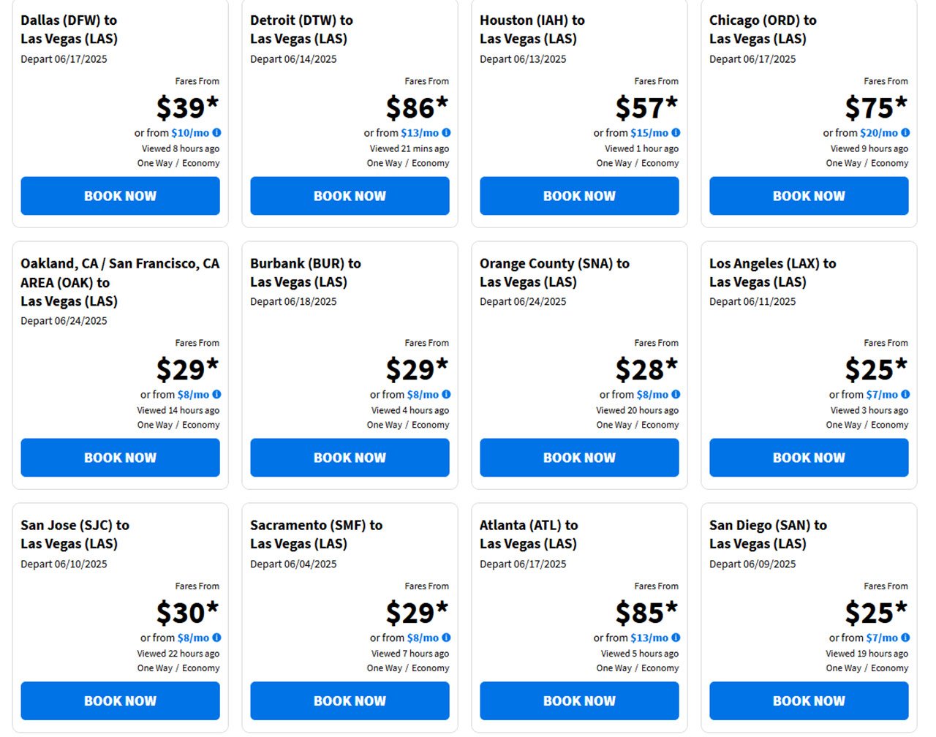Click the Chicago $20/mo info icon
This screenshot has width=936, height=737.
905,132
